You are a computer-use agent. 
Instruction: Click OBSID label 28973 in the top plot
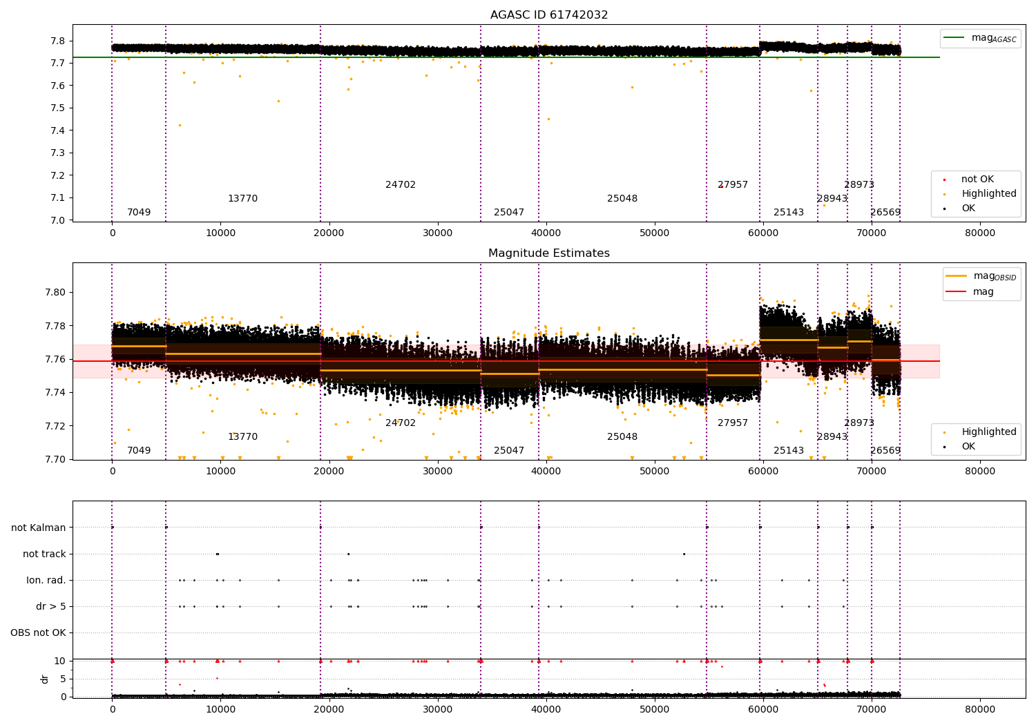tap(859, 185)
